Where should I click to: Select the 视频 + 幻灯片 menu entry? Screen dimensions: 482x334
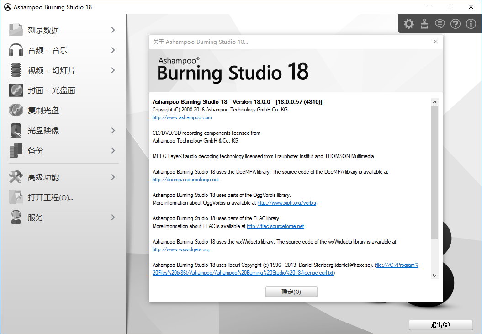click(x=63, y=70)
